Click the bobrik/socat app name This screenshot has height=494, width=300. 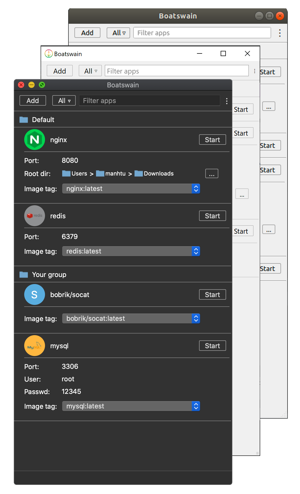click(70, 295)
